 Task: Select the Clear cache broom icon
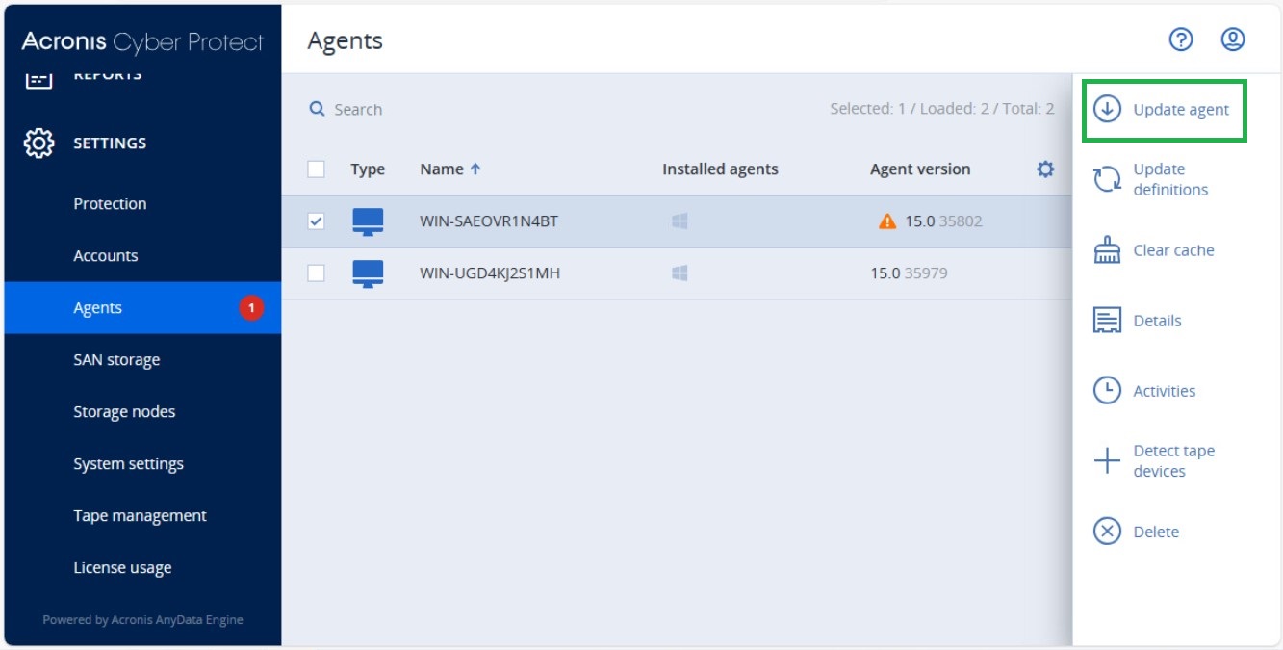(x=1109, y=249)
